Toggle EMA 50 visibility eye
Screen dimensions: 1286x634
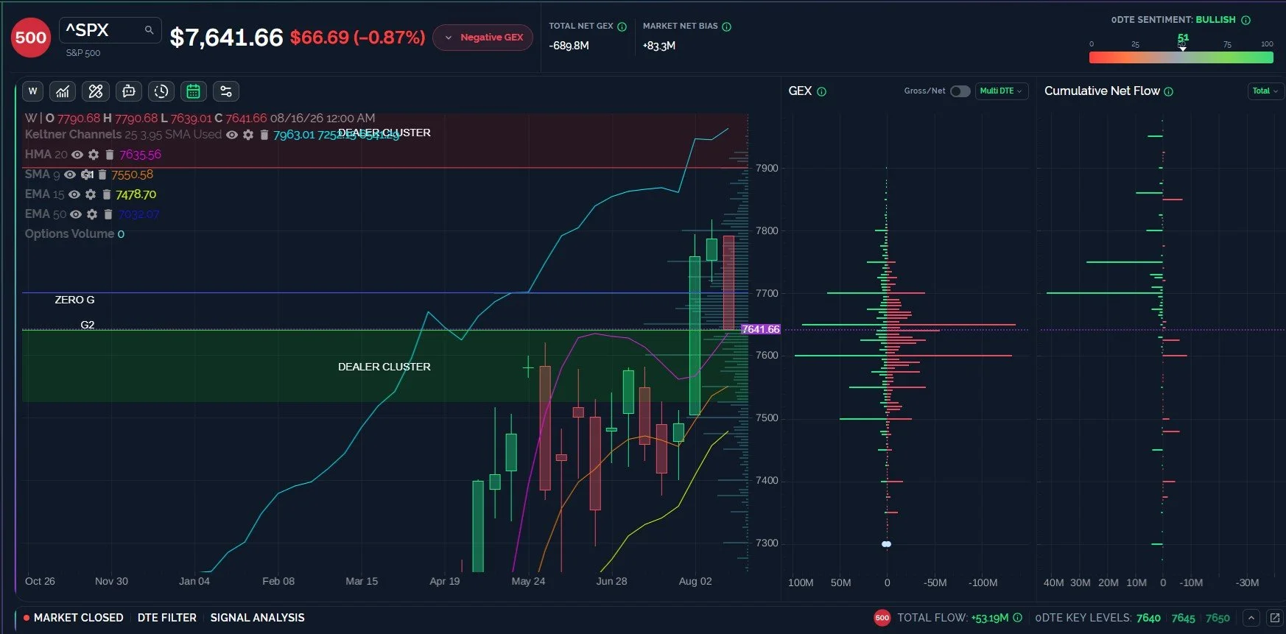[76, 214]
